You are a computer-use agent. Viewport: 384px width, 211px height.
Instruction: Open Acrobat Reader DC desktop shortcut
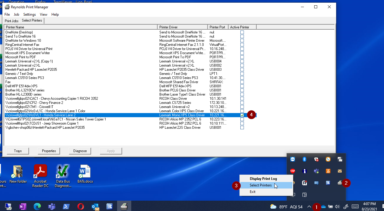coord(40,176)
